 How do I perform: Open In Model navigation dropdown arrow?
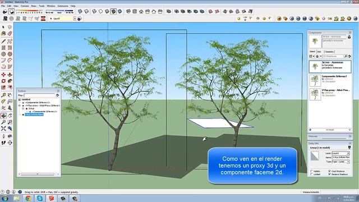coord(321,56)
